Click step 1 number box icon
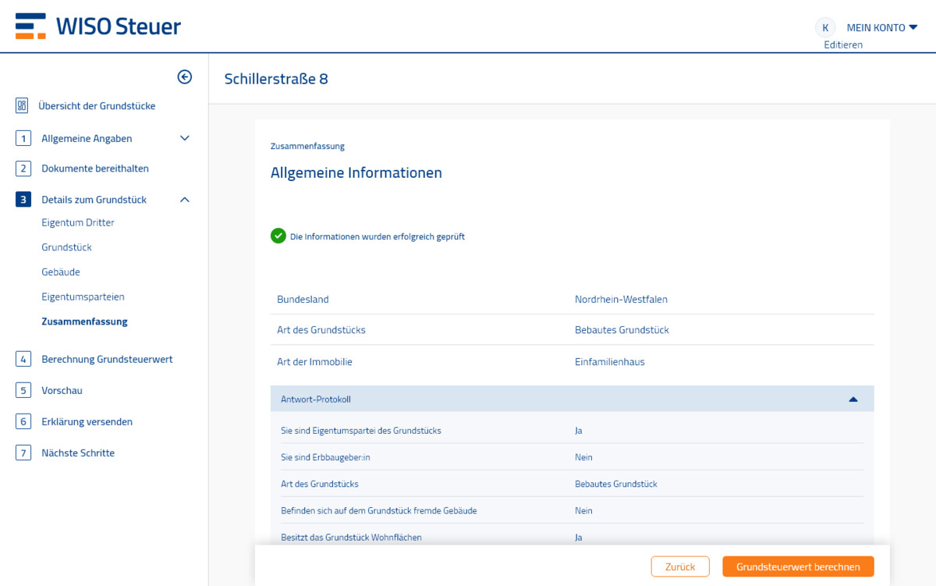This screenshot has width=936, height=586. pos(23,138)
